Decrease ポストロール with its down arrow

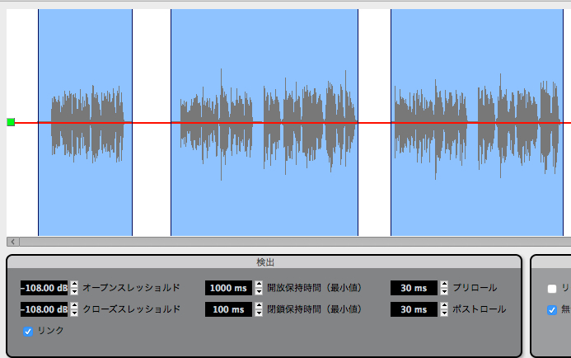[x=444, y=313]
